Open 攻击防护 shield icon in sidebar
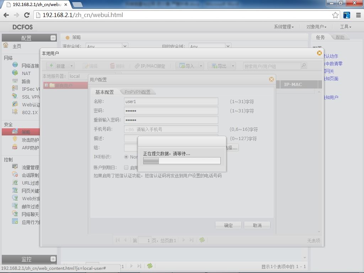This screenshot has width=364, height=273. pos(15,139)
